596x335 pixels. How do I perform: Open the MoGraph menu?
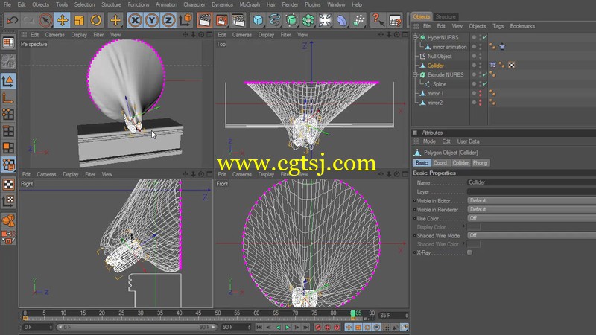click(x=250, y=4)
